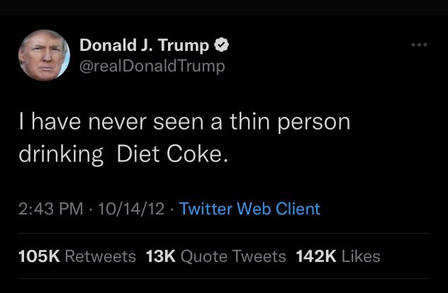Open the @realDonaldTrump handle
This screenshot has width=448, height=293.
pyautogui.click(x=152, y=66)
